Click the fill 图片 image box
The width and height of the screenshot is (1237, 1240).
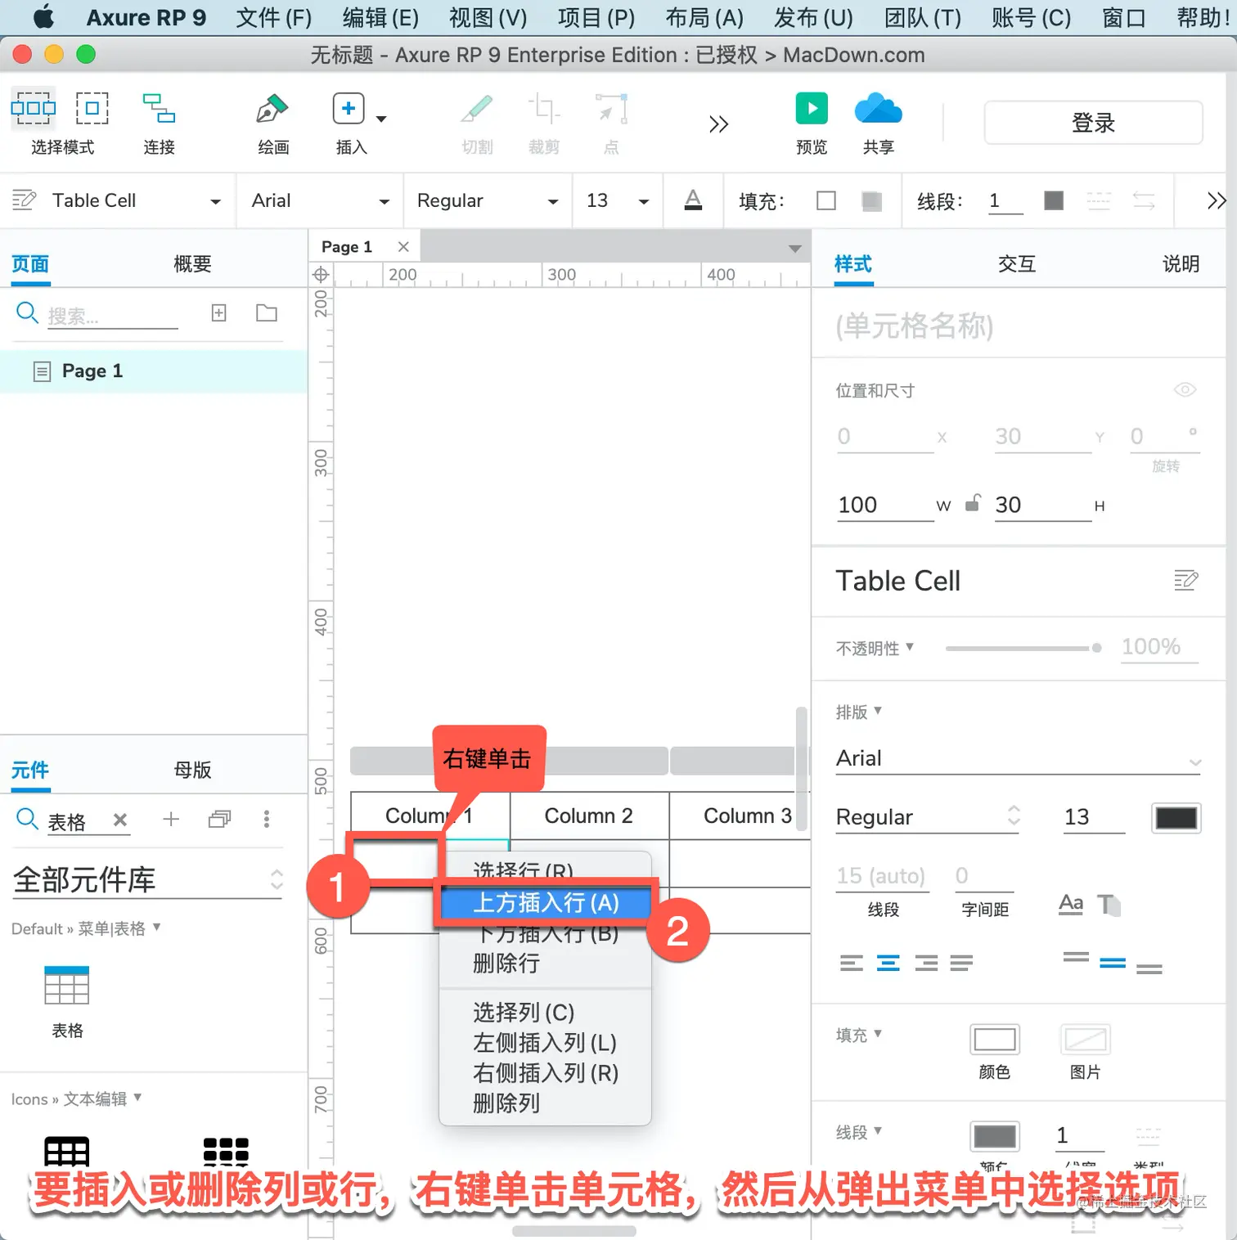pos(1086,1040)
